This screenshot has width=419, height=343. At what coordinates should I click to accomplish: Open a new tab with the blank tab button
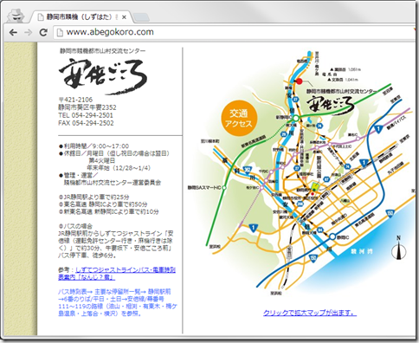pyautogui.click(x=141, y=17)
